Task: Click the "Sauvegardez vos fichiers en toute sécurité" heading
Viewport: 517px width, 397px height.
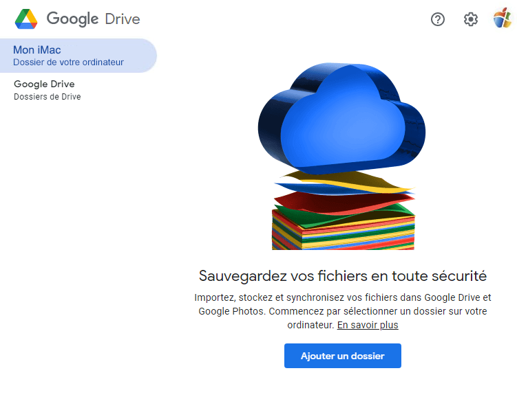Action: (343, 276)
